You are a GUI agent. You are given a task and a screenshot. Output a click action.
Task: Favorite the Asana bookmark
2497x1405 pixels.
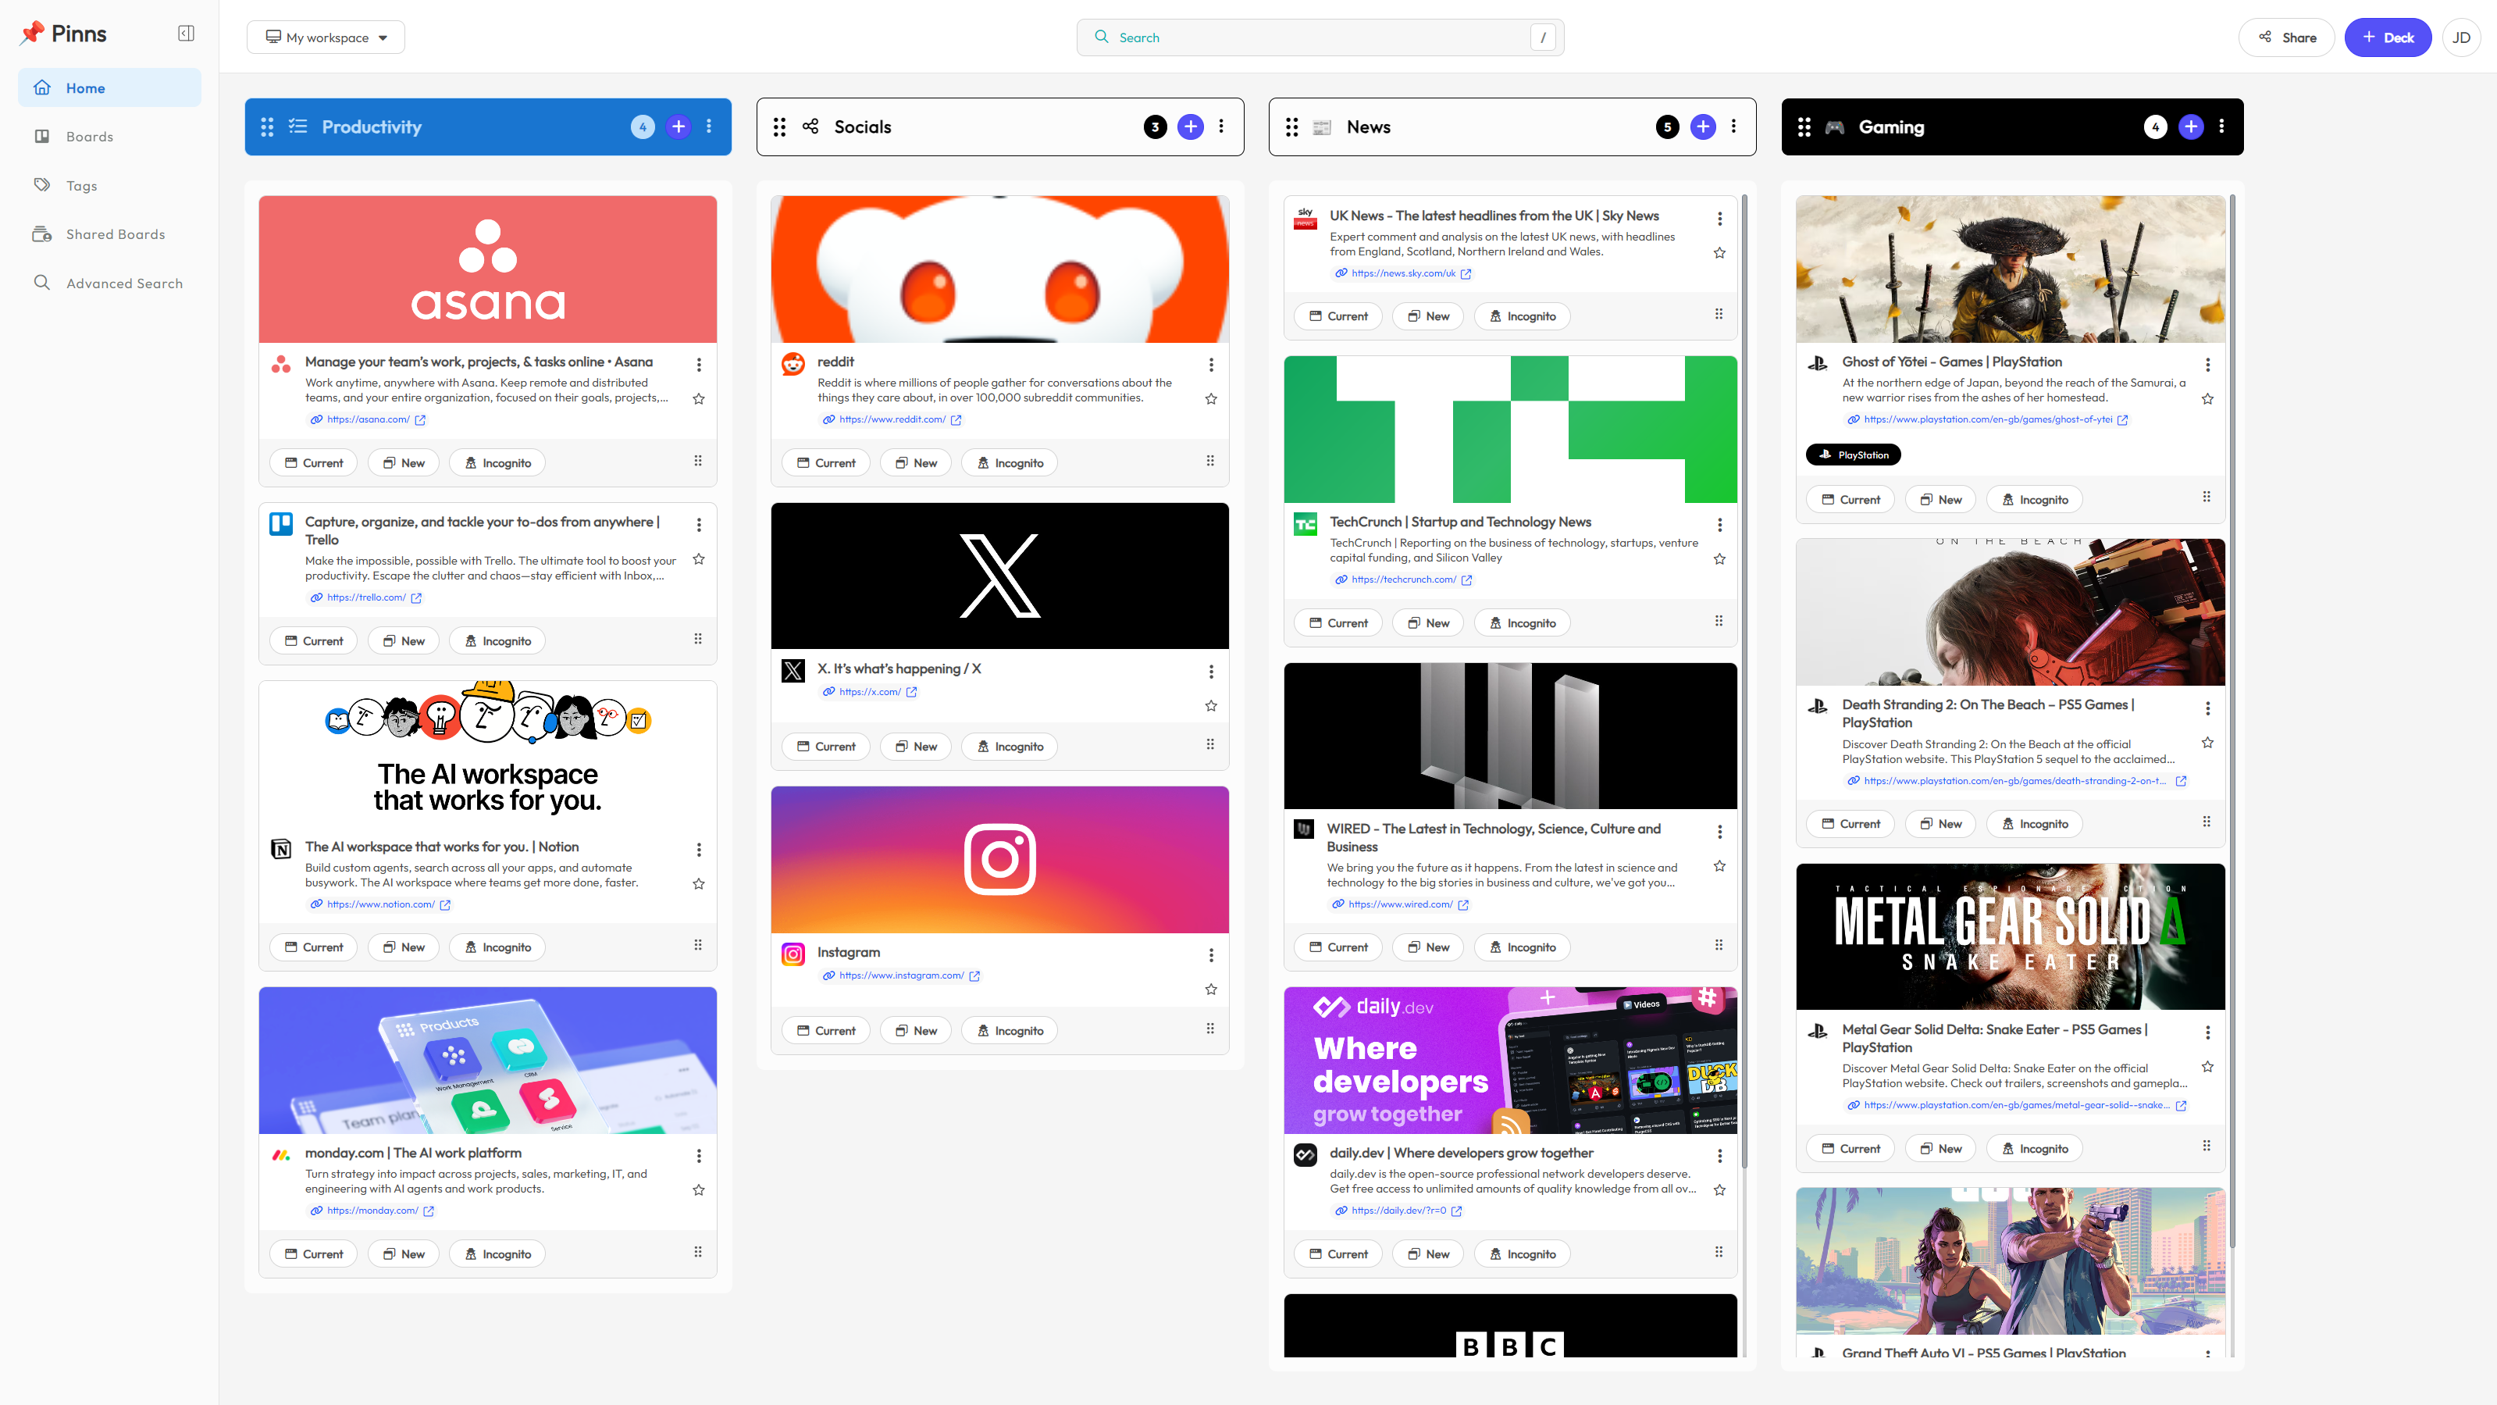tap(698, 398)
